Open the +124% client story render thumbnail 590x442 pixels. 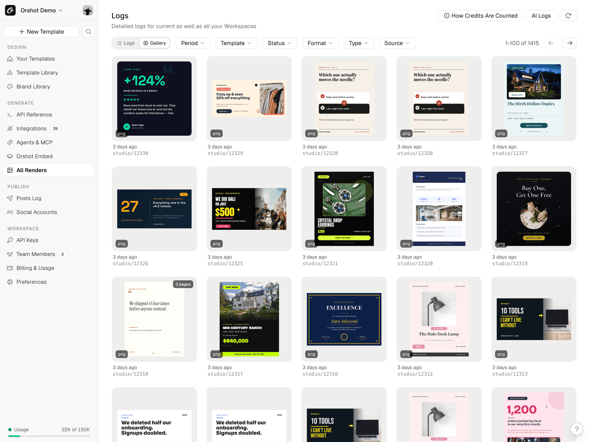point(155,98)
